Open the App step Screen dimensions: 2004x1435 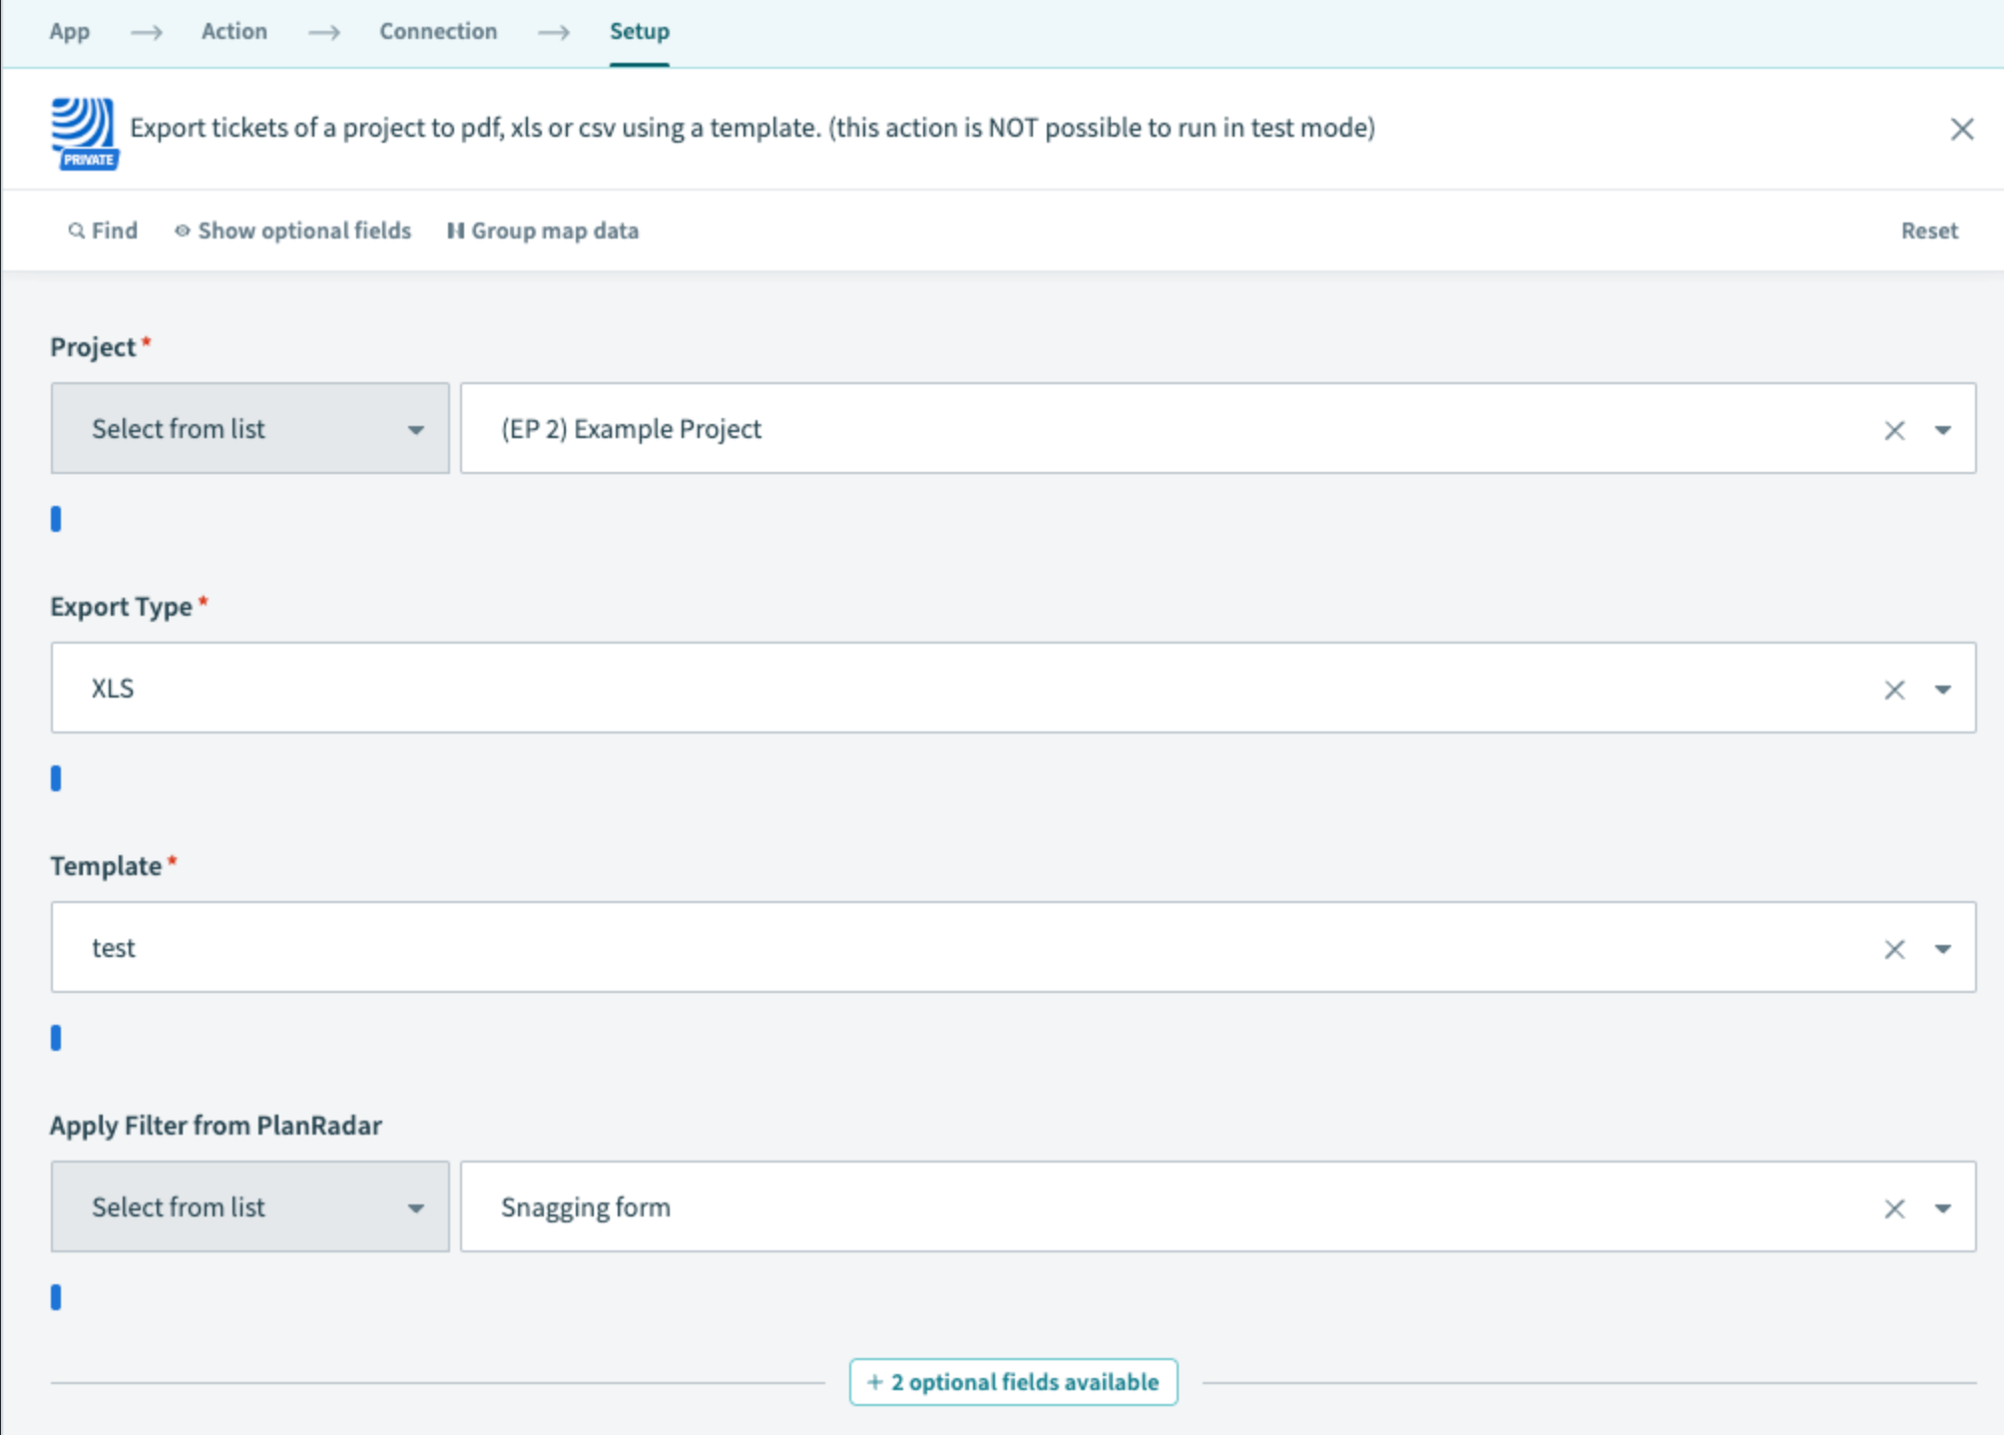click(x=69, y=31)
